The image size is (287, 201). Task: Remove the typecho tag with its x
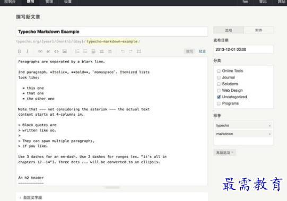pyautogui.click(x=269, y=126)
